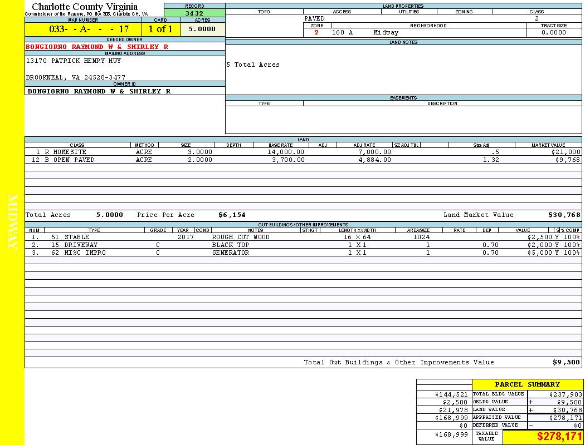The image size is (585, 445).
Task: Select the deeded owner name in red
Action: click(97, 47)
